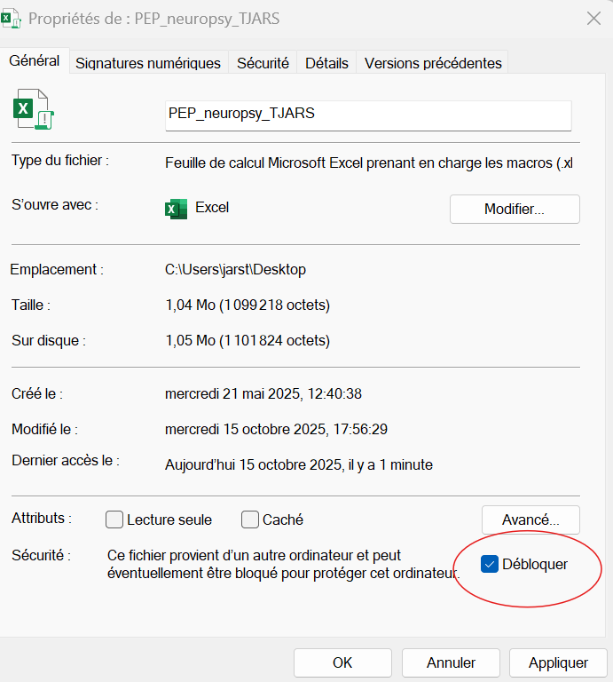Click the large Excel macro file icon
Image resolution: width=613 pixels, height=682 pixels.
click(x=33, y=109)
